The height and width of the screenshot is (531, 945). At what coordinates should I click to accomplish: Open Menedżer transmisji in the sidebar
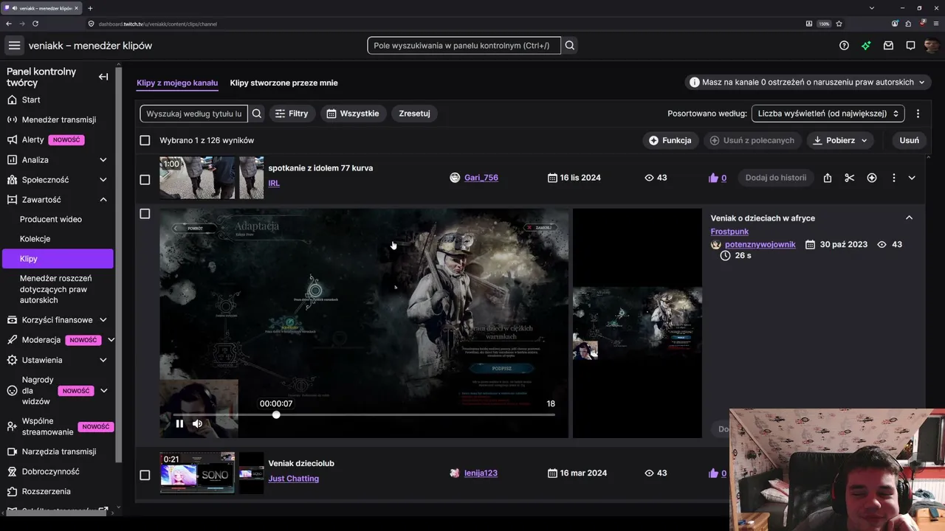[58, 119]
